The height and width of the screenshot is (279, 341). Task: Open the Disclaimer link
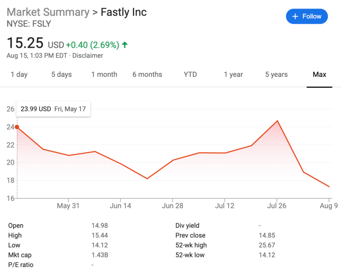click(x=87, y=56)
